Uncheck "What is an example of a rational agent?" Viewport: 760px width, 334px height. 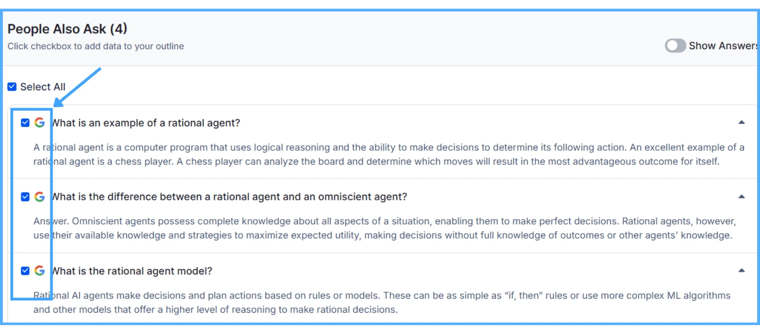coord(26,123)
